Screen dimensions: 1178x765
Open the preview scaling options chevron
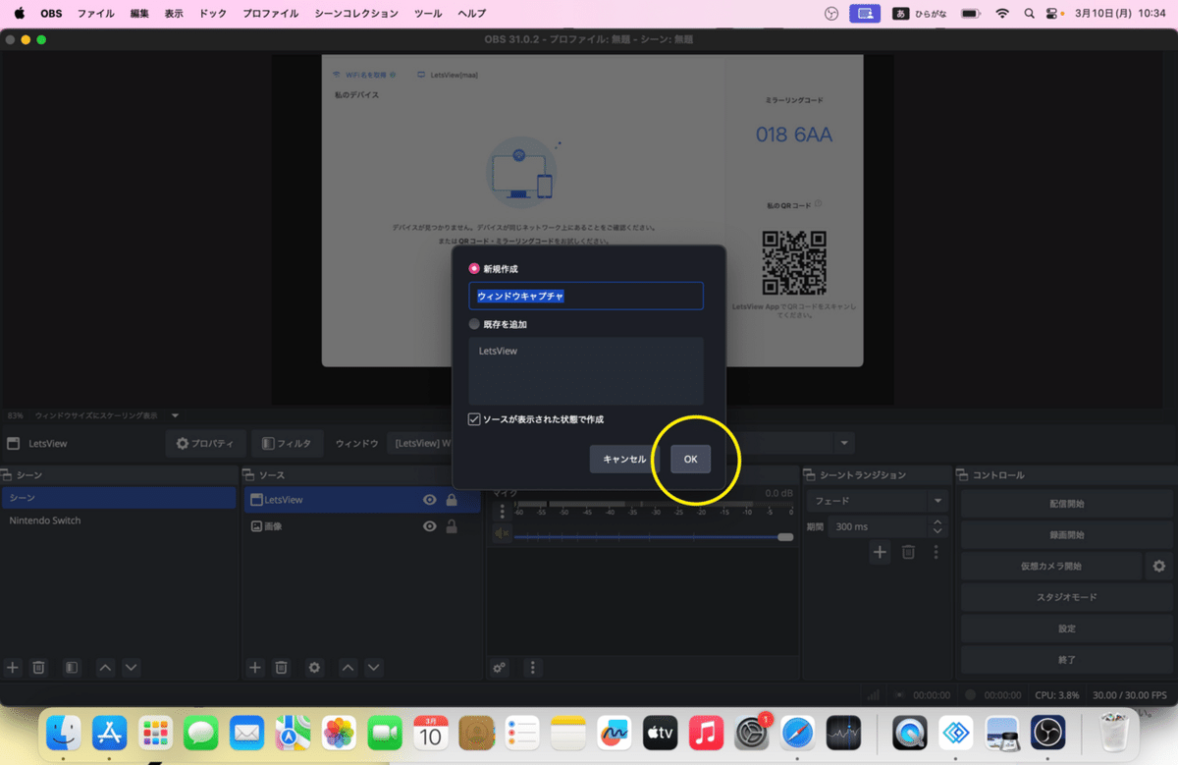(x=175, y=414)
